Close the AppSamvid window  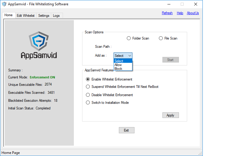pos(196,4)
